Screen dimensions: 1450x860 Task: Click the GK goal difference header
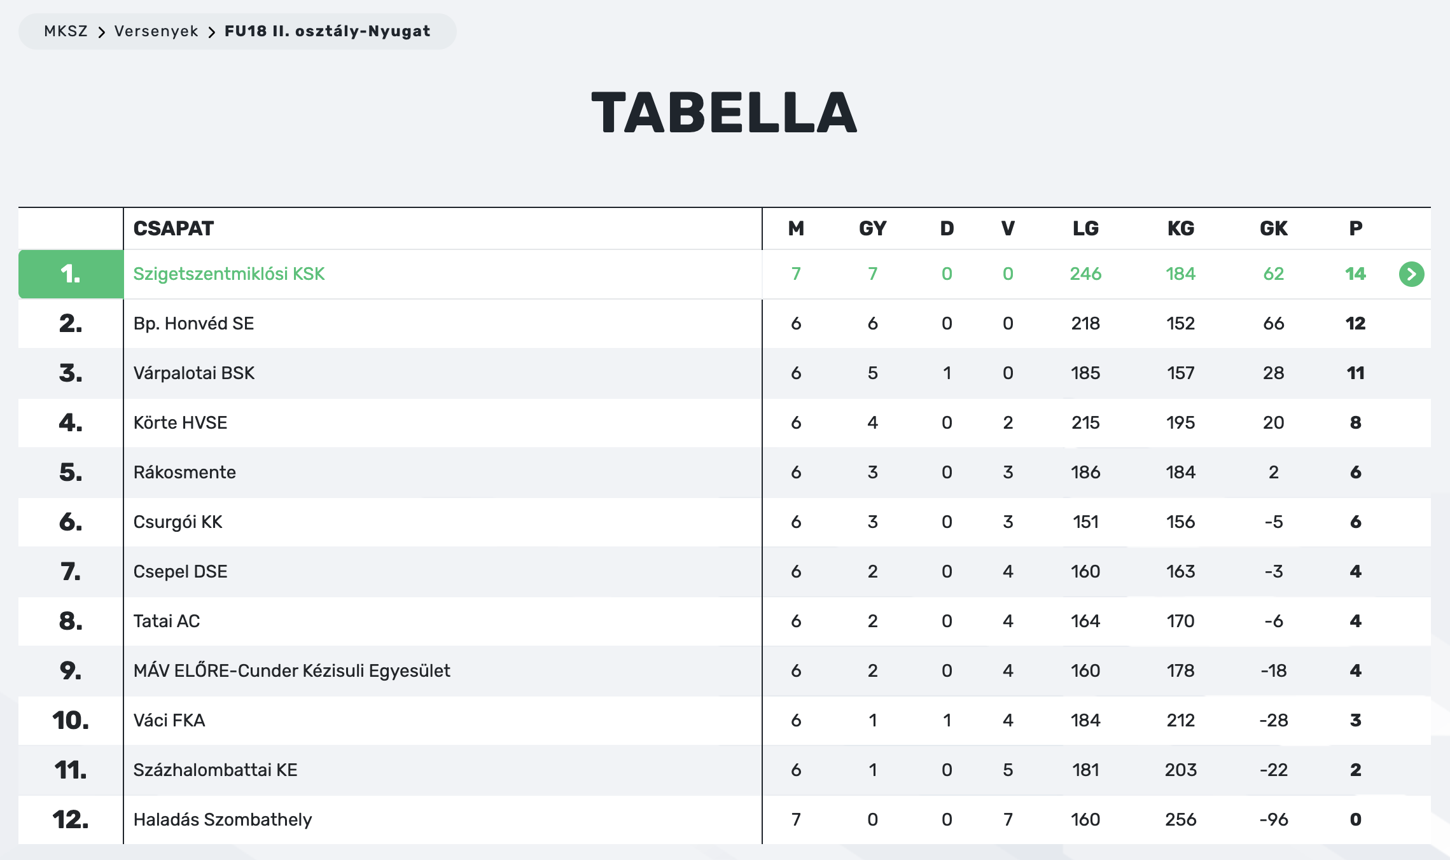(x=1273, y=228)
